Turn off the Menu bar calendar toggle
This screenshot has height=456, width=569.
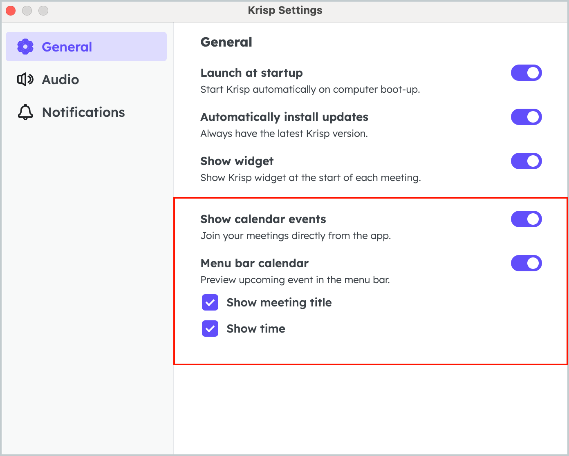(x=526, y=263)
